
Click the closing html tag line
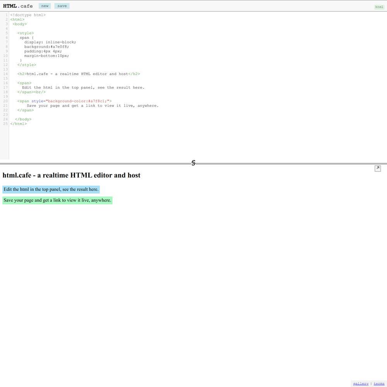[19, 124]
